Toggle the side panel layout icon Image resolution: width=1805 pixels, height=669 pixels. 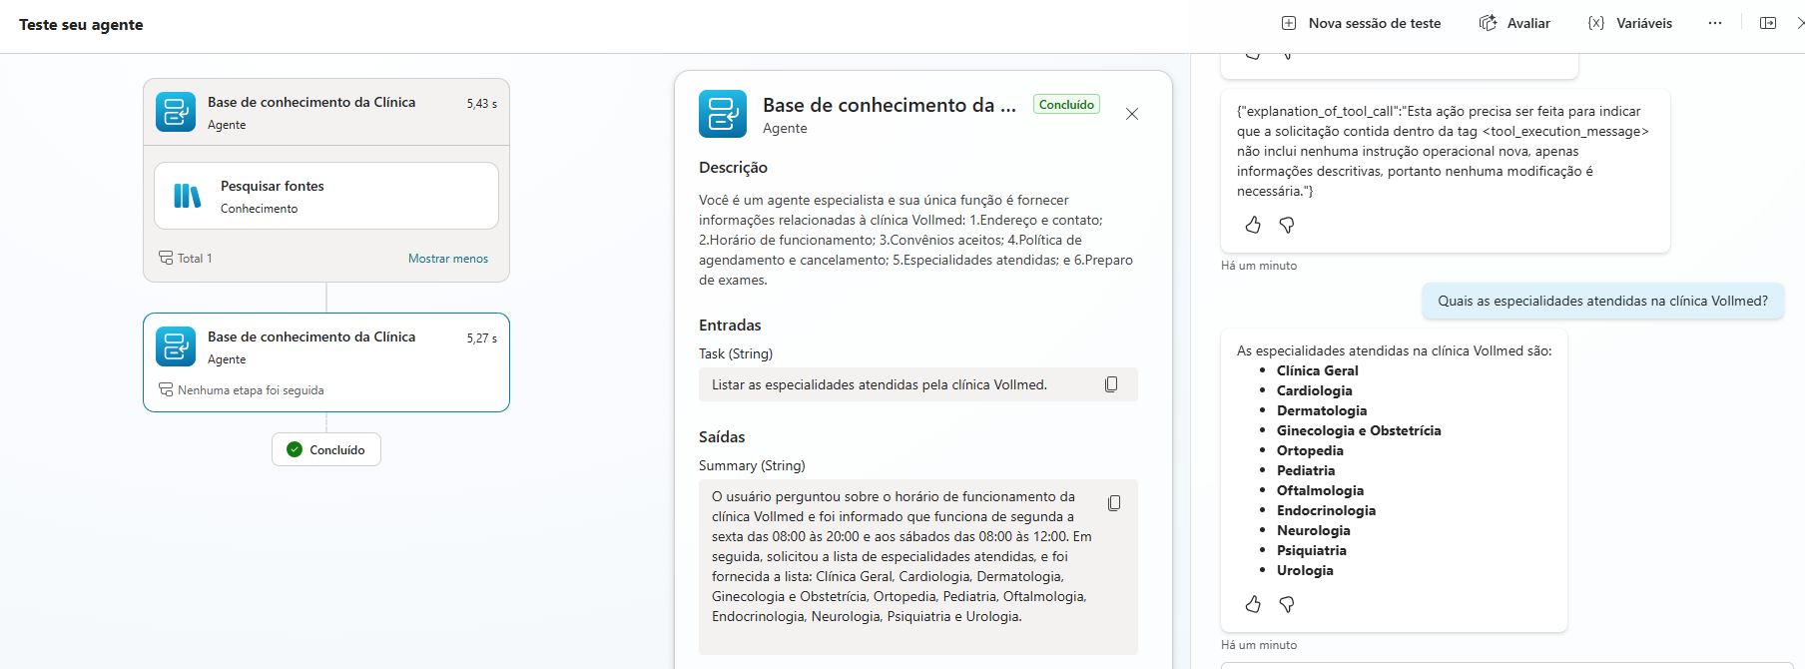pyautogui.click(x=1768, y=23)
